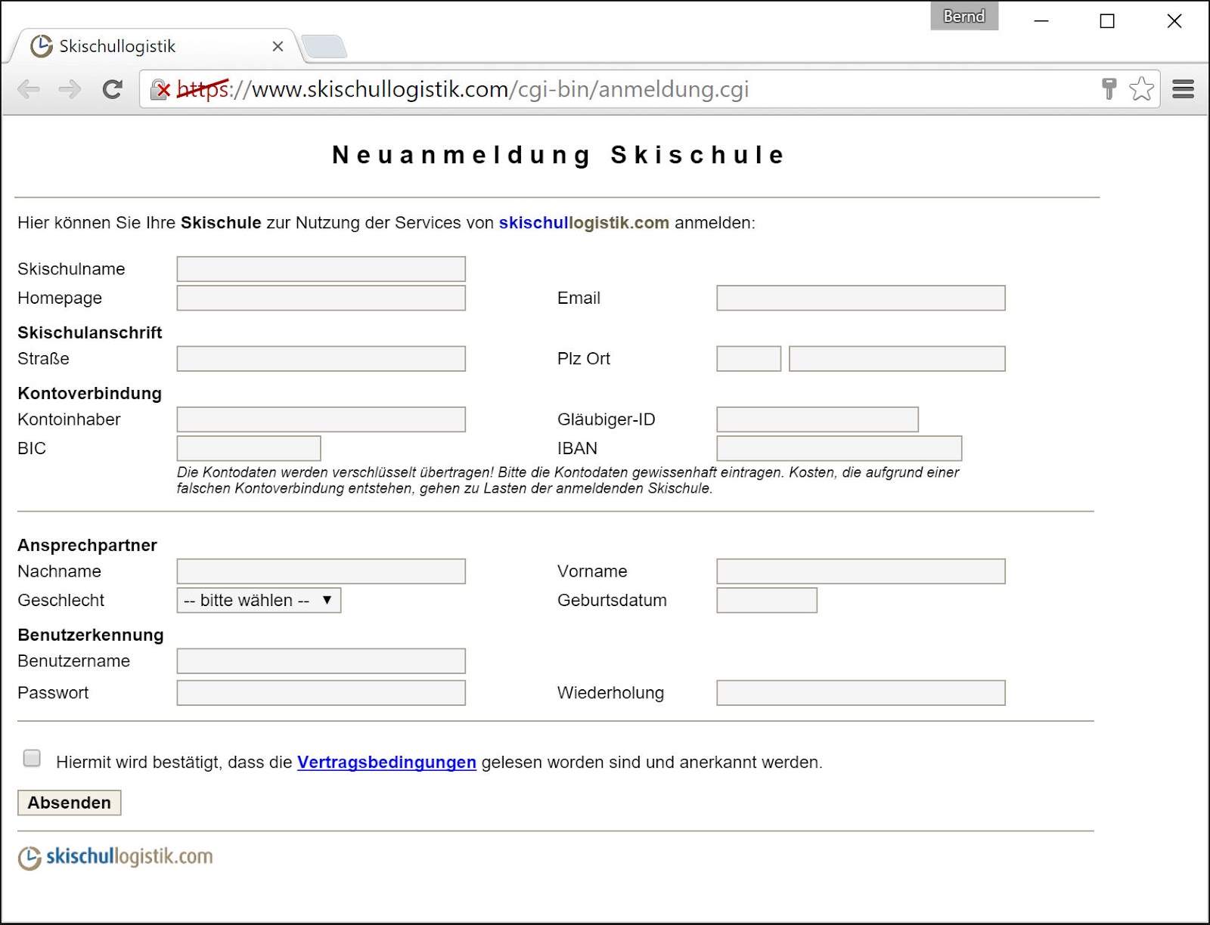1210x925 pixels.
Task: Click the skischullogistik.com footer logo
Action: coord(116,857)
